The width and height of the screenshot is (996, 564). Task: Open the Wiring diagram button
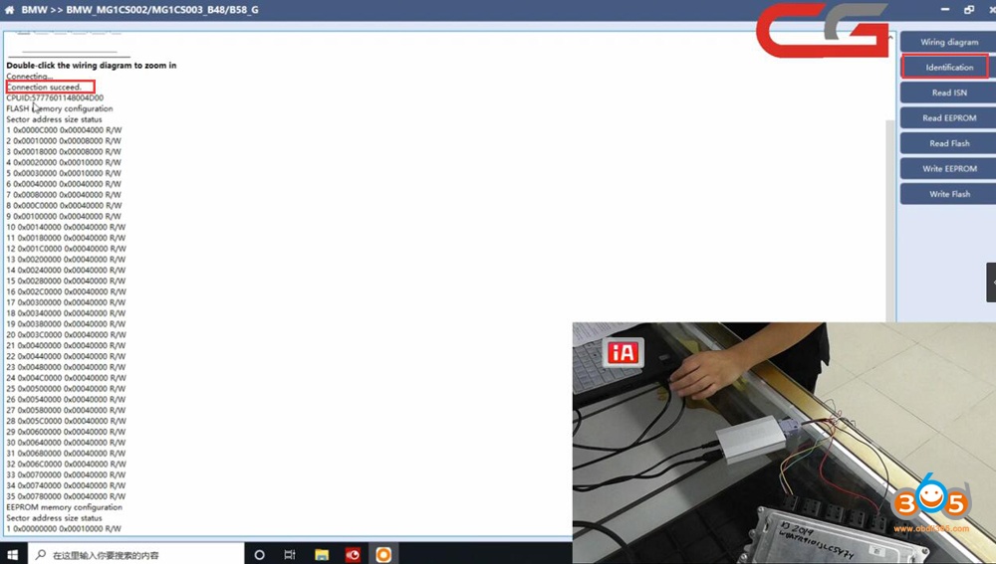949,42
